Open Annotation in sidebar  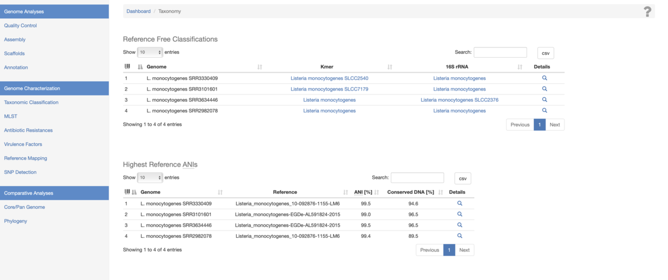click(x=16, y=67)
